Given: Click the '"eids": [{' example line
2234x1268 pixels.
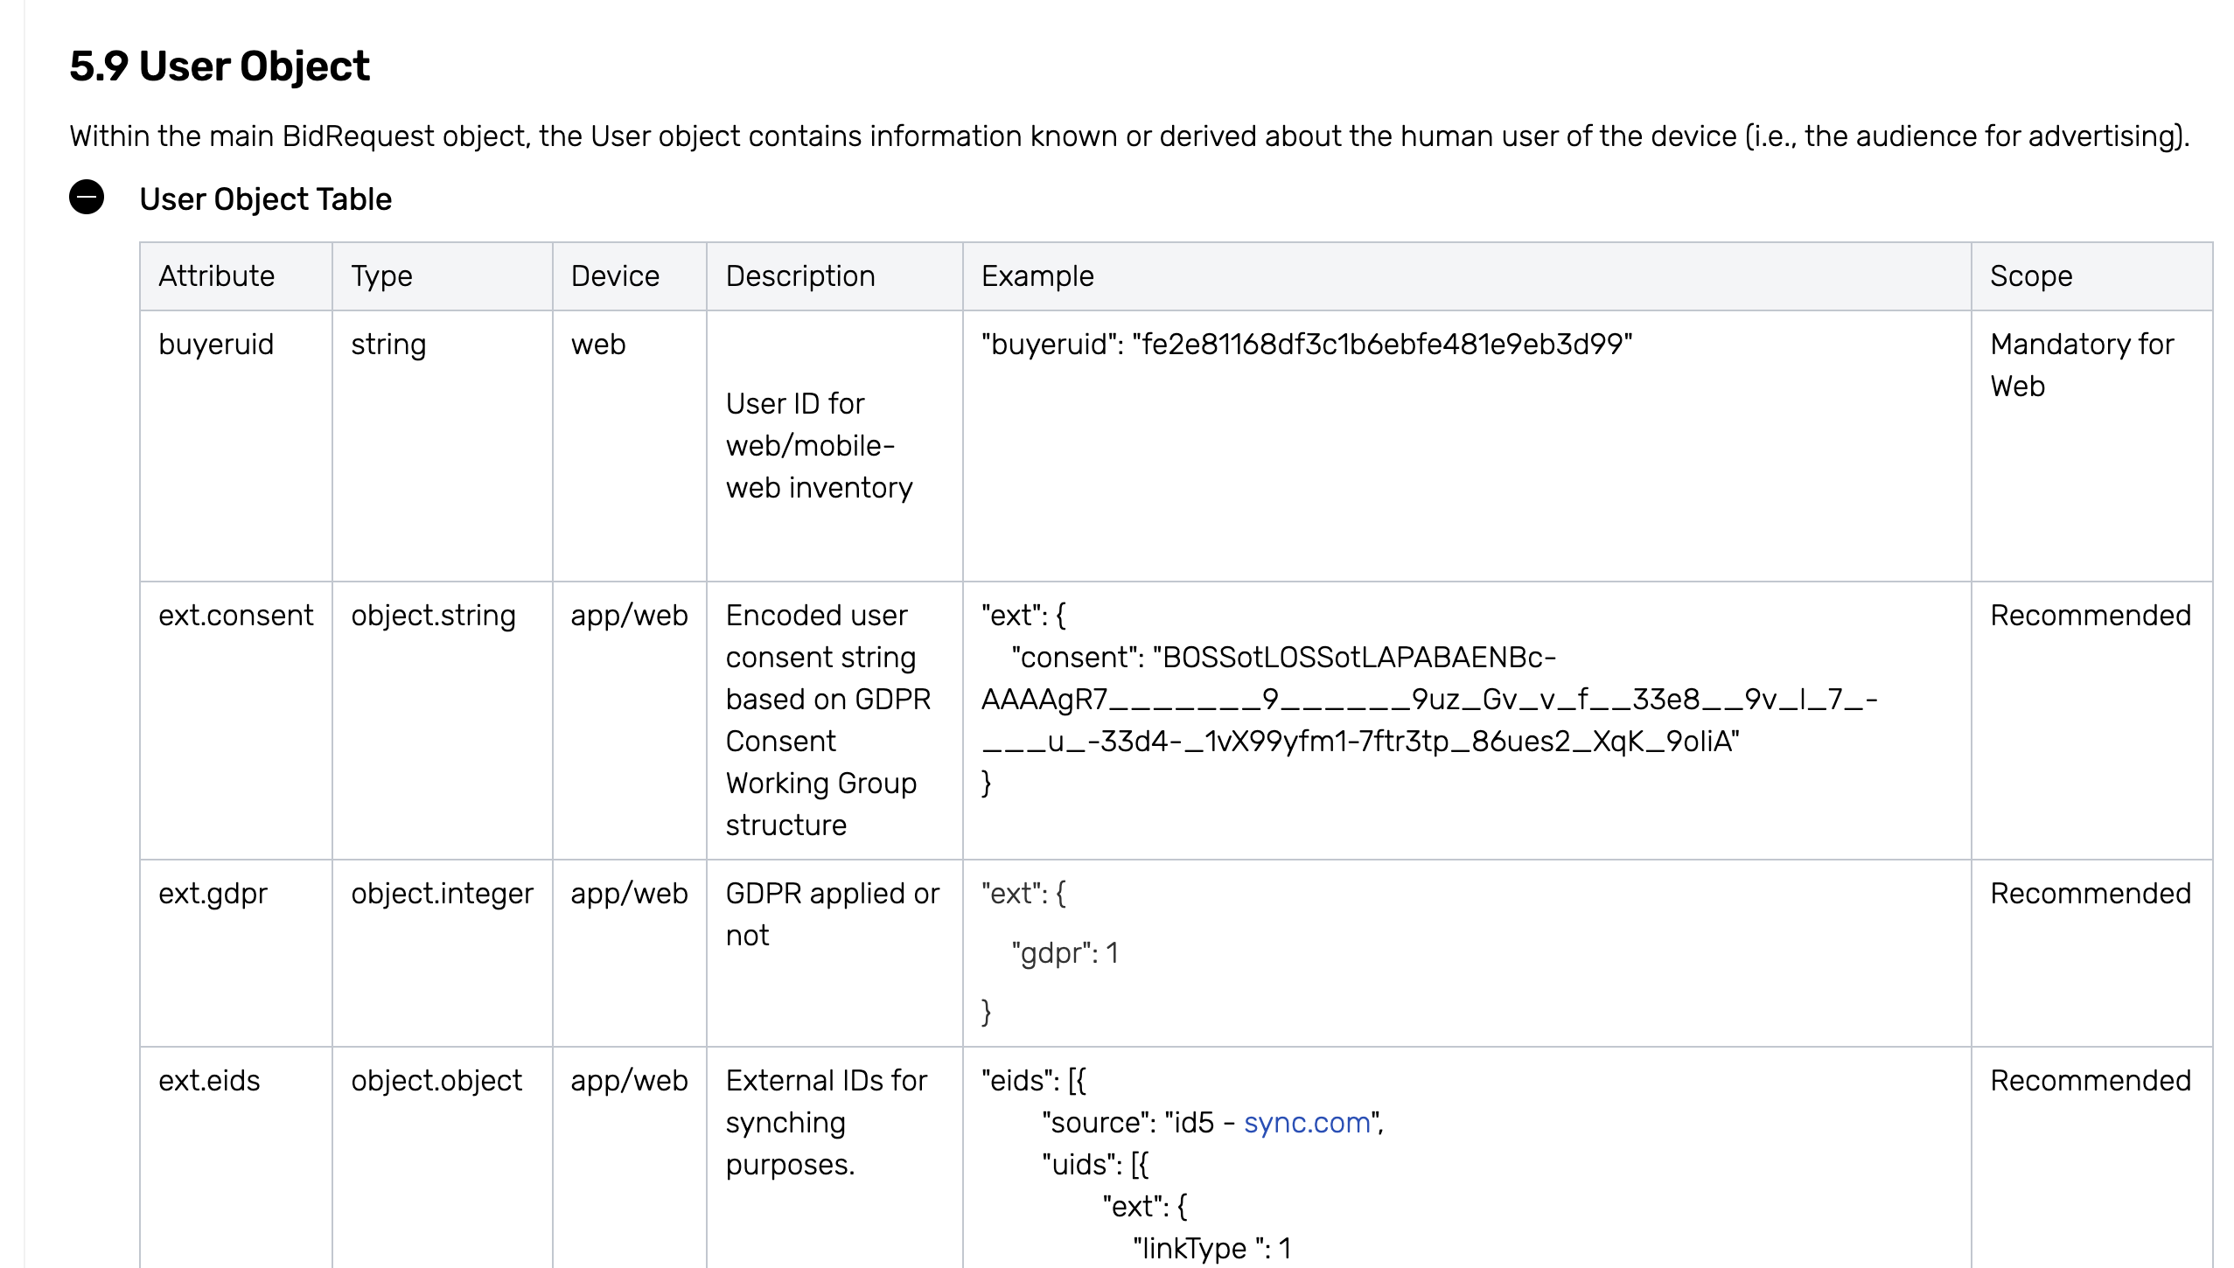Looking at the screenshot, I should pyautogui.click(x=1033, y=1081).
